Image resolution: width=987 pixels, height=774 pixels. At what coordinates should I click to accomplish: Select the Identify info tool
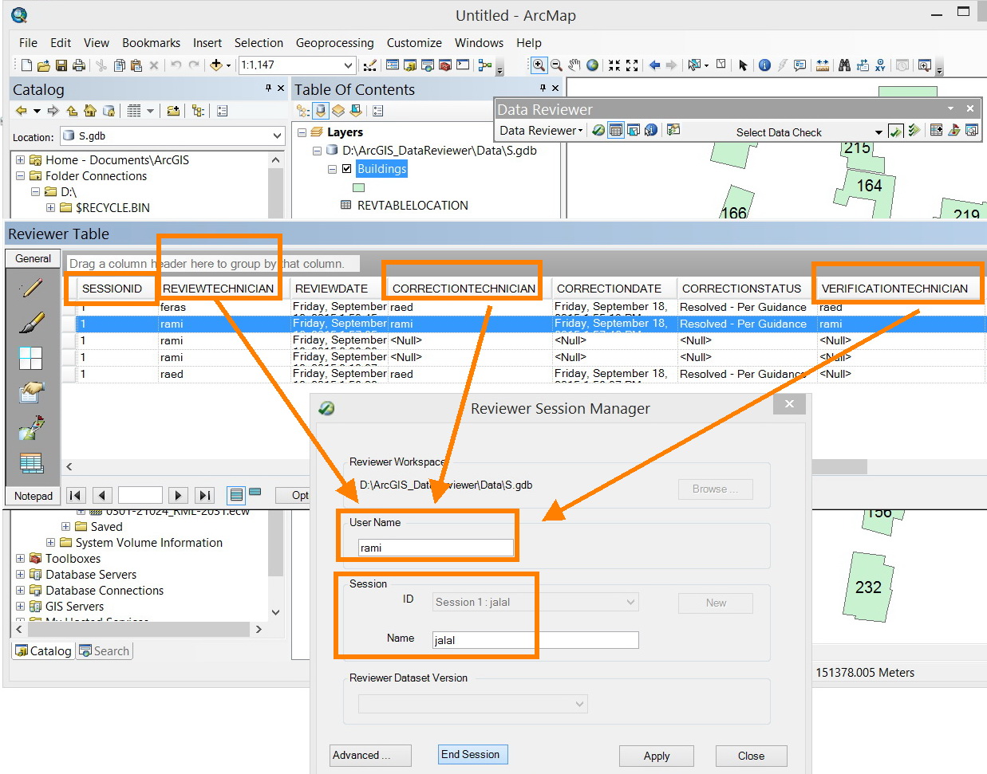tap(764, 65)
